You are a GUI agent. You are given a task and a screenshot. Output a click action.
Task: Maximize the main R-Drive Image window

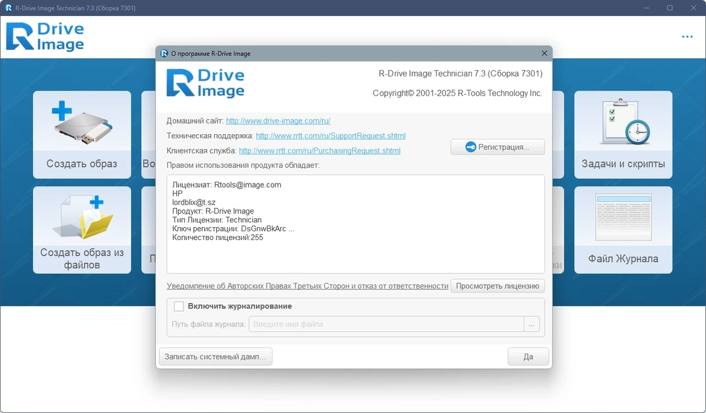click(x=670, y=8)
